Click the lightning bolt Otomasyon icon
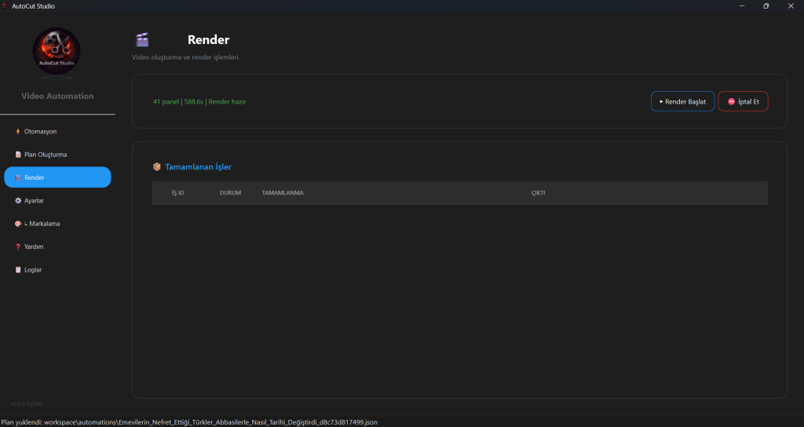The width and height of the screenshot is (804, 427). pyautogui.click(x=18, y=132)
